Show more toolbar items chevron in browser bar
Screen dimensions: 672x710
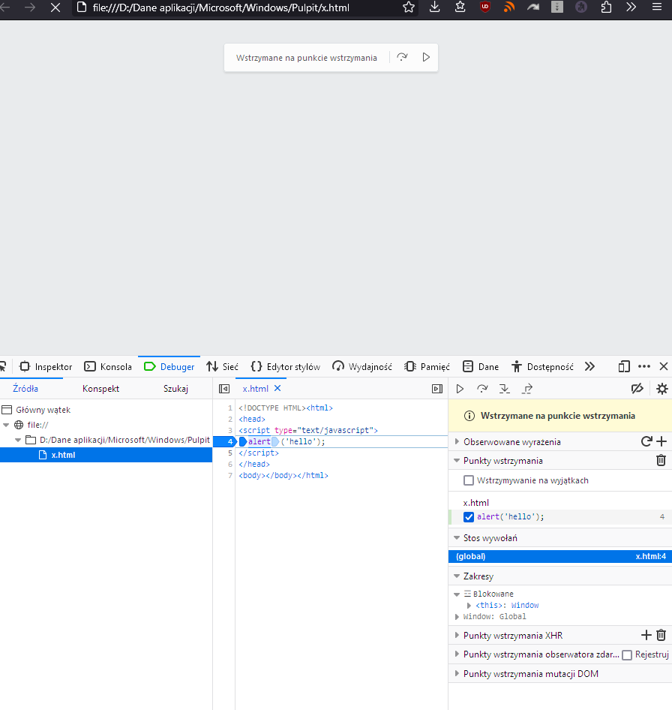click(x=631, y=7)
